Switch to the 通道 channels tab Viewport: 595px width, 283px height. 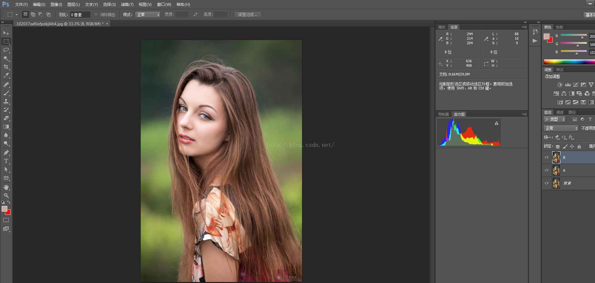point(560,112)
